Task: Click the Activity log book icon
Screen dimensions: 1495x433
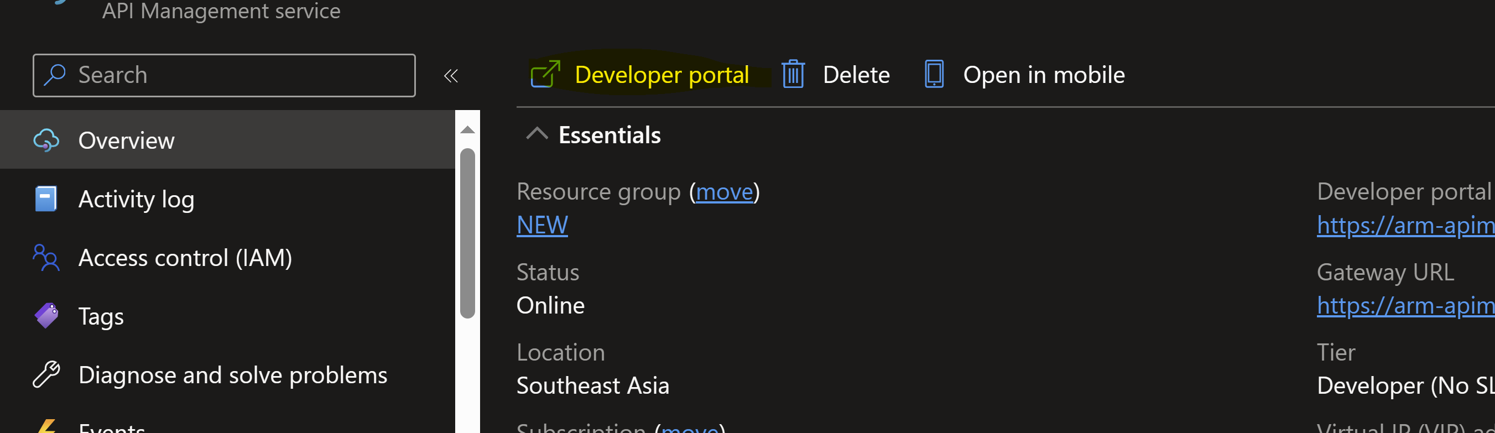Action: pyautogui.click(x=46, y=199)
